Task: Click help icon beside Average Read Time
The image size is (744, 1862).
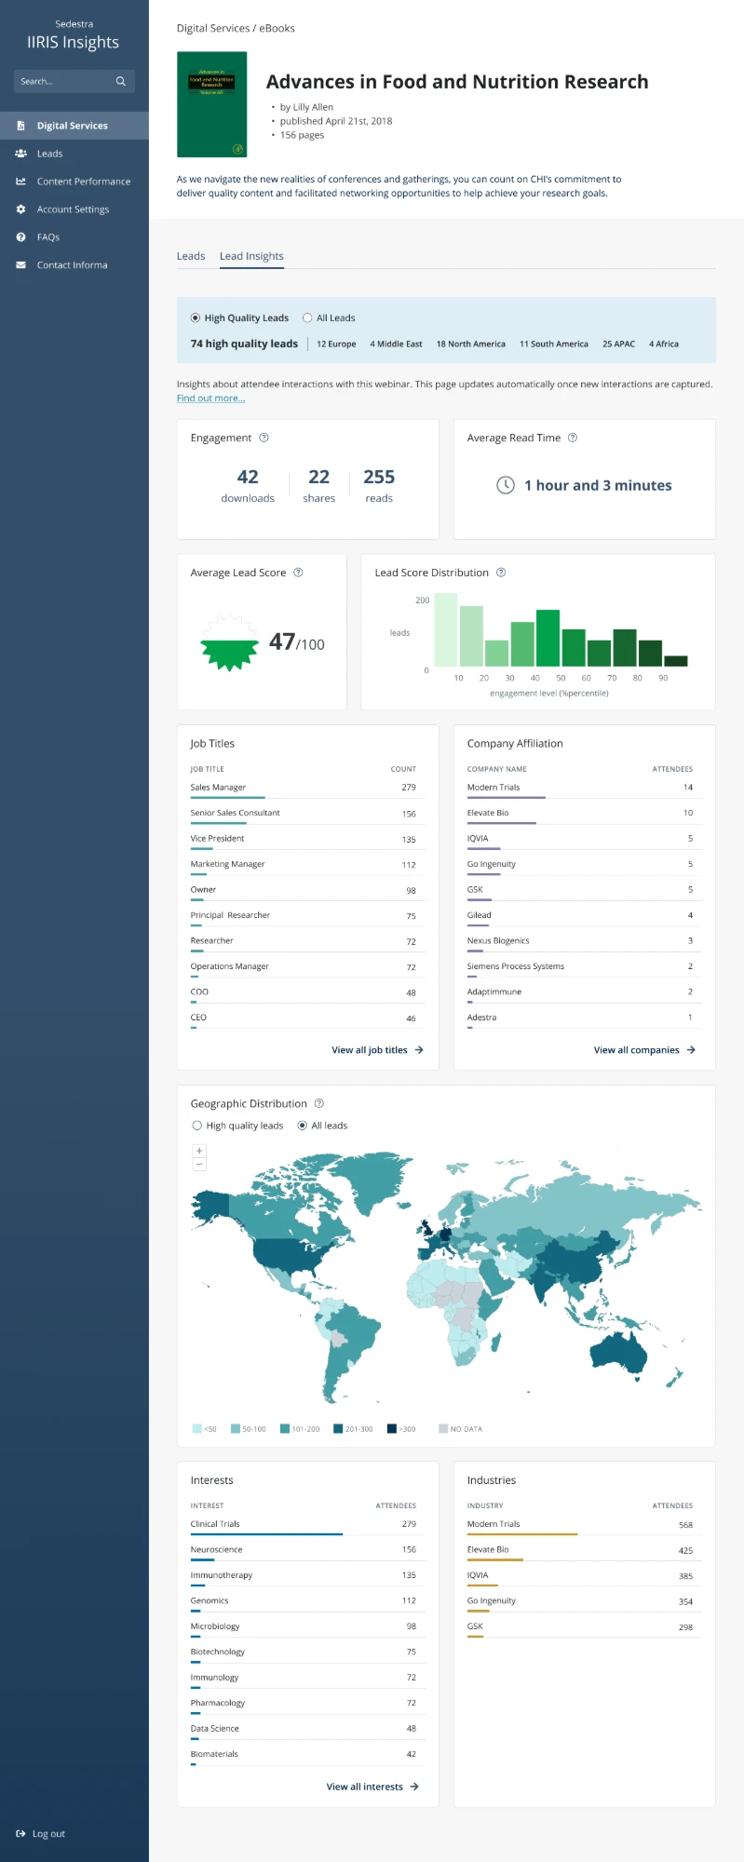Action: point(573,438)
